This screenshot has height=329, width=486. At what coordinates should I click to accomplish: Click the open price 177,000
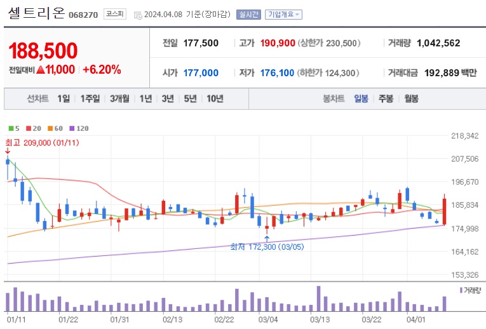(x=201, y=73)
